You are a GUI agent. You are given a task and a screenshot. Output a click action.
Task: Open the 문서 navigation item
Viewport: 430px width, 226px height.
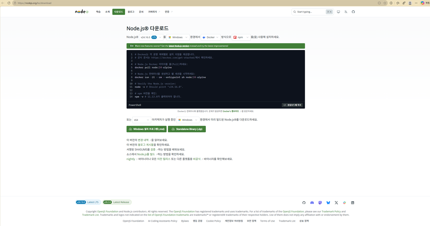141,12
